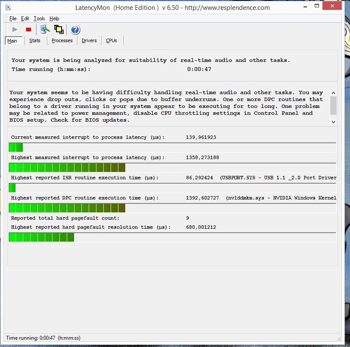Minimize the LatencyMon window
Viewport: 350px width, 347px height.
(305, 6)
